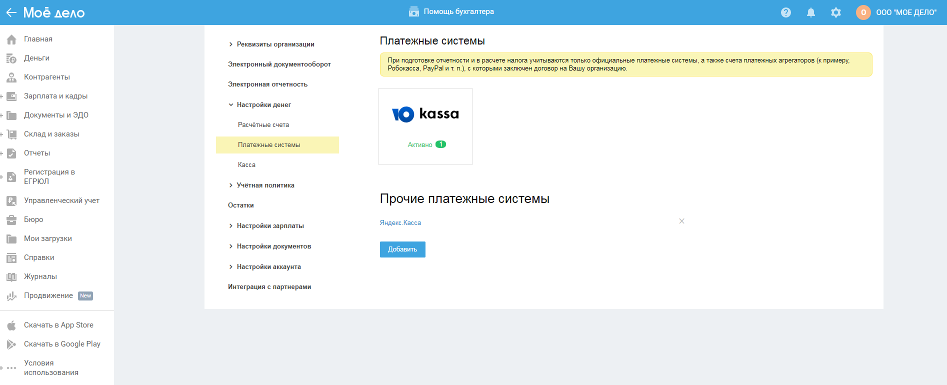Expand Документы и ЭДО plus sign
Viewport: 947px width, 385px height.
1,115
